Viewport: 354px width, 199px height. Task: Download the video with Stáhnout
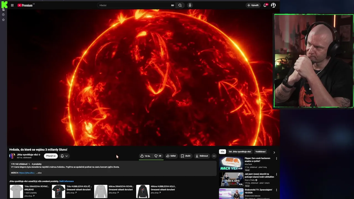click(x=202, y=156)
